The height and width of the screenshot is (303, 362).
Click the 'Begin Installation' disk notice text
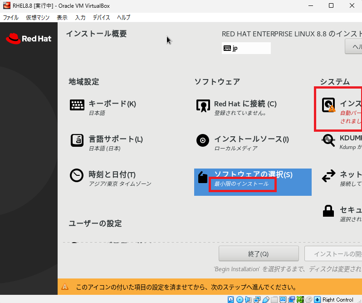point(288,269)
